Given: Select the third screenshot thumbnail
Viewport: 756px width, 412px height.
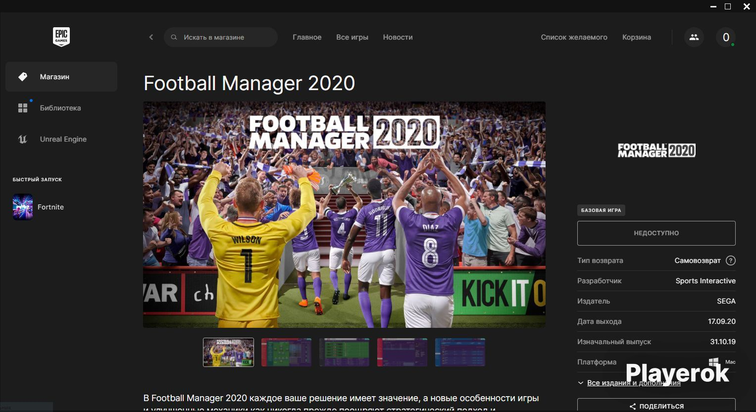Looking at the screenshot, I should coord(344,353).
